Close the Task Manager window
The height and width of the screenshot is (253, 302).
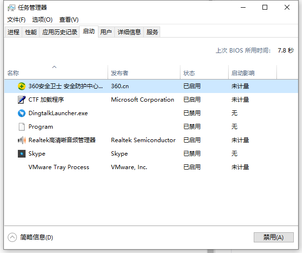[x=287, y=8]
